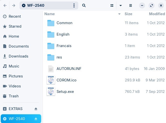
Task: Click the Videos camera icon
Action: (5, 86)
